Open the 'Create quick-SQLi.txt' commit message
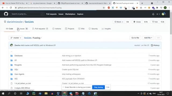172x96 pixels. coord(70,70)
